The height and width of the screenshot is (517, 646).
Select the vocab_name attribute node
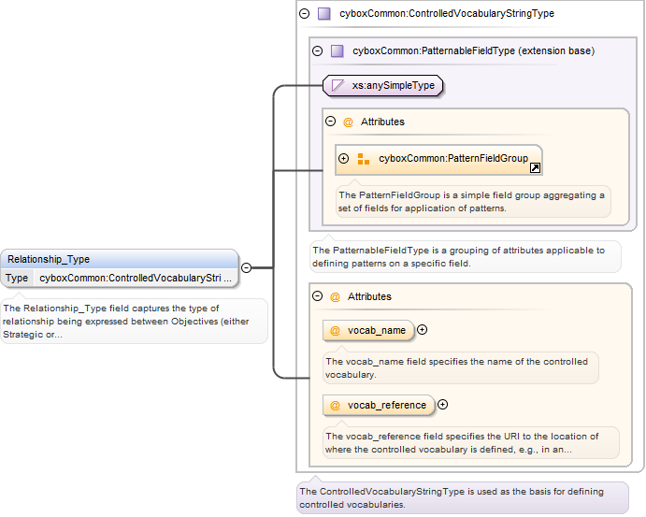368,330
